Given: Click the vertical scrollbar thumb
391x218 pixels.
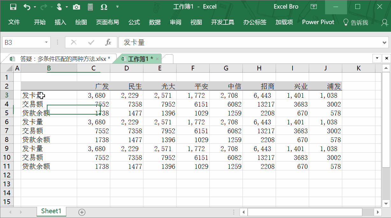Looking at the screenshot, I should (x=386, y=119).
